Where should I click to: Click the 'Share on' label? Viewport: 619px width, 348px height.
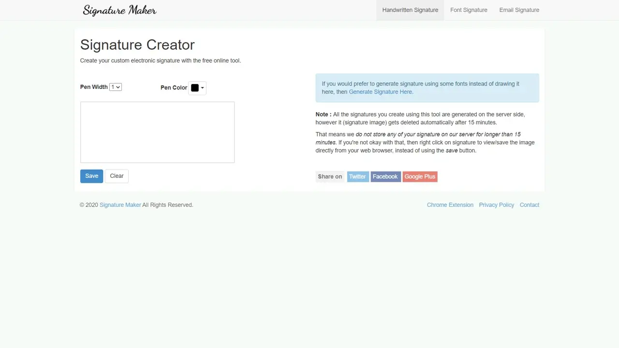point(330,176)
